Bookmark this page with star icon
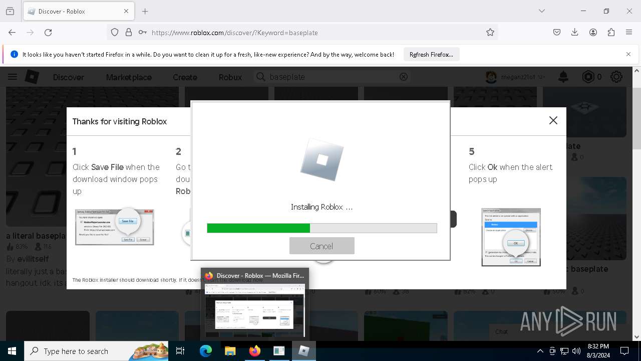Viewport: 641px width, 361px height. (490, 32)
